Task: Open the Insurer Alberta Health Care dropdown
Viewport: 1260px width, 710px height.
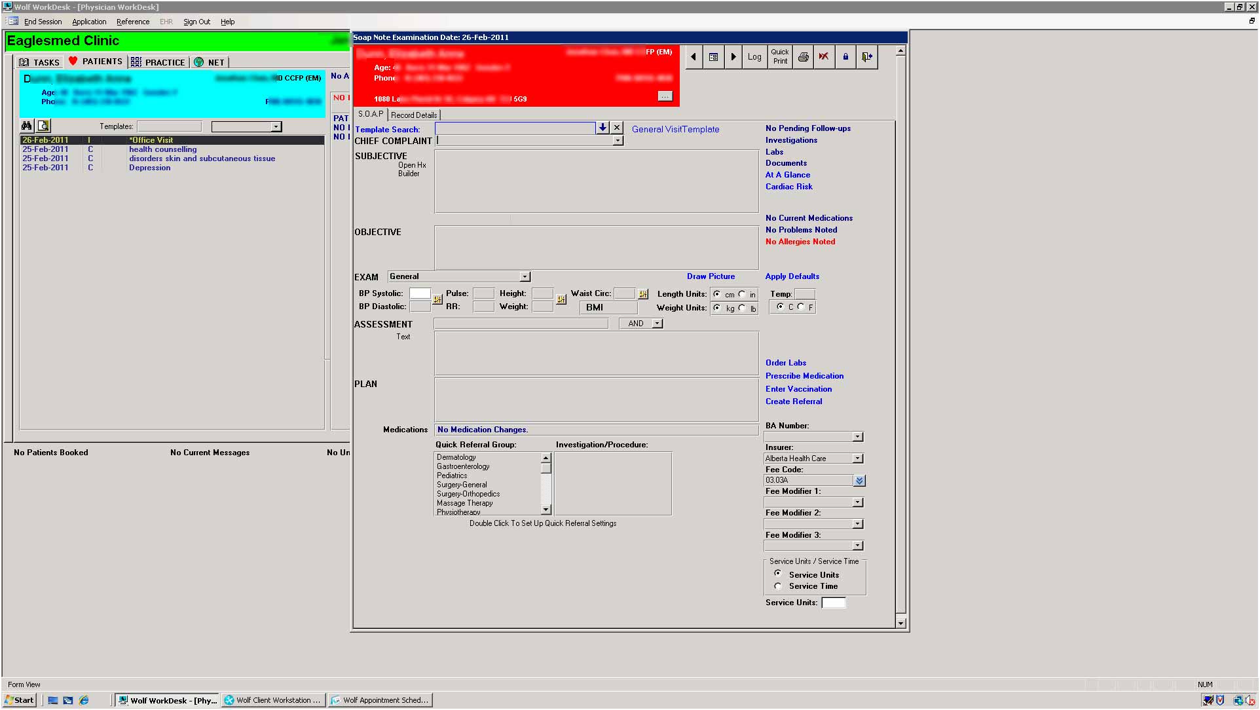Action: [x=857, y=458]
